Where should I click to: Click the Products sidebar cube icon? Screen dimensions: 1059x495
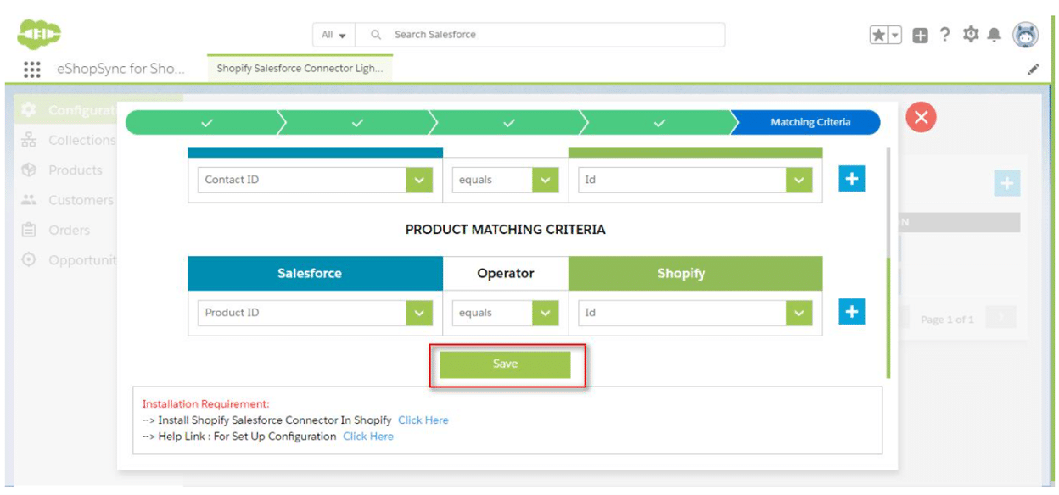(x=29, y=170)
